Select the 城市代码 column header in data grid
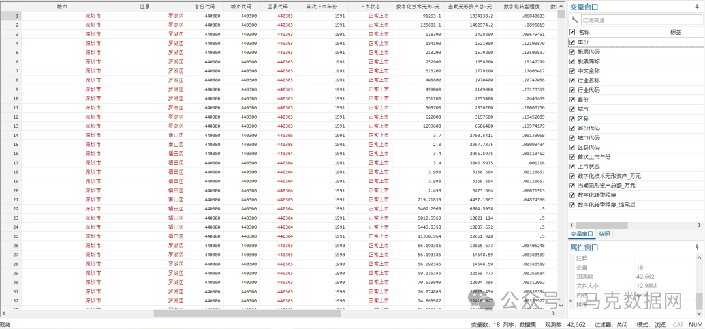 [242, 7]
